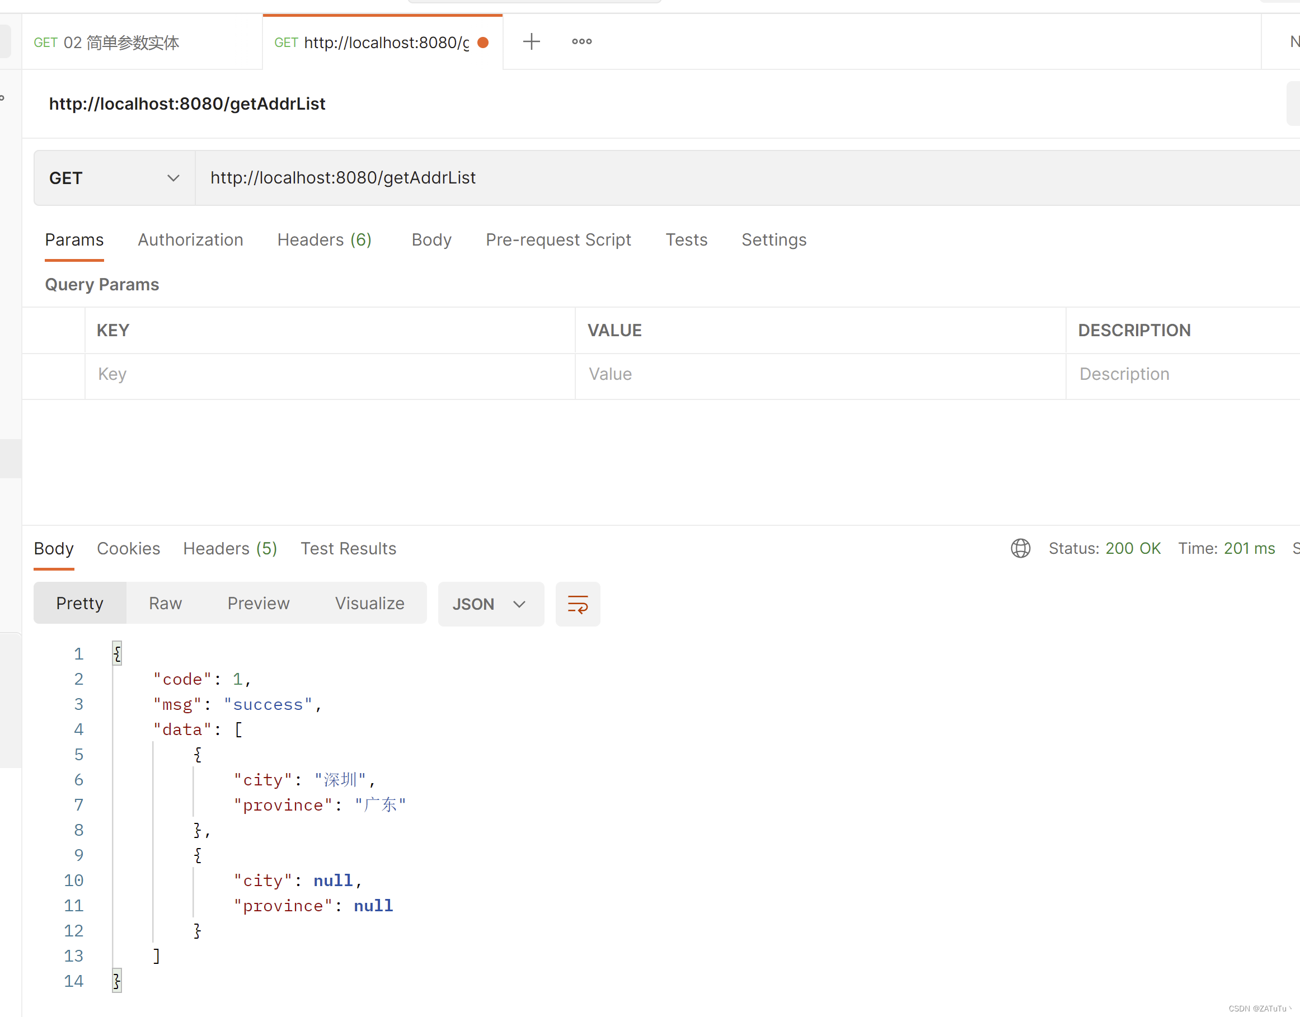
Task: Toggle the Params visibility checkbox
Action: click(x=58, y=374)
